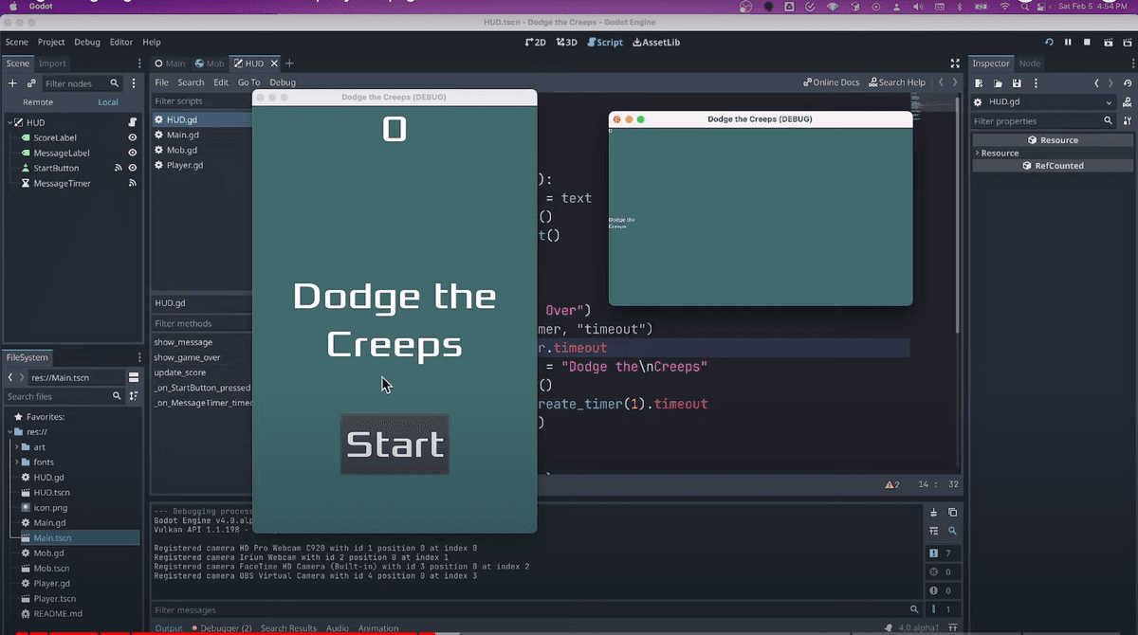Toggle StartButton visibility eye
The width and height of the screenshot is (1138, 635).
[133, 168]
